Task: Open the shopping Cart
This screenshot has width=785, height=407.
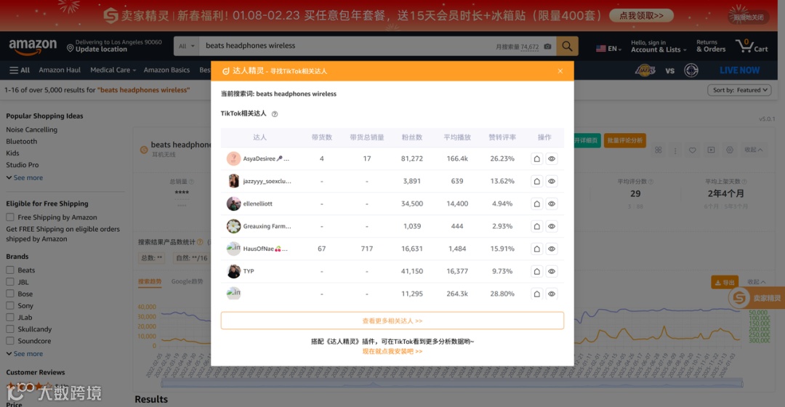Action: [x=752, y=46]
